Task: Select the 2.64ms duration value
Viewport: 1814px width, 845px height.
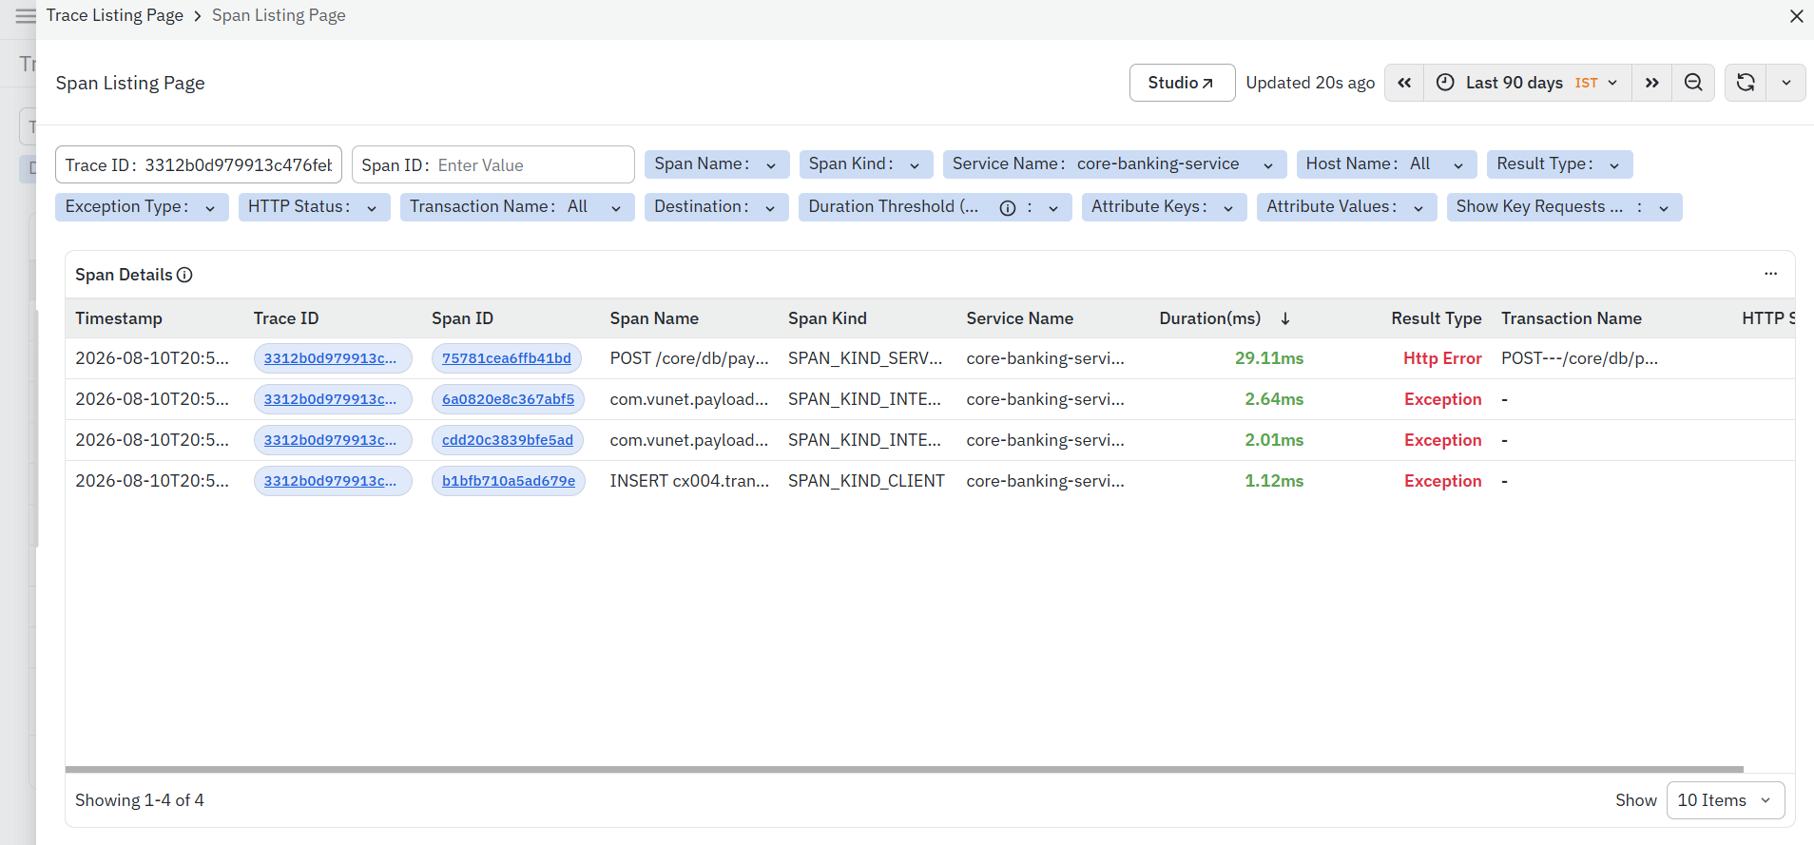Action: [x=1274, y=399]
